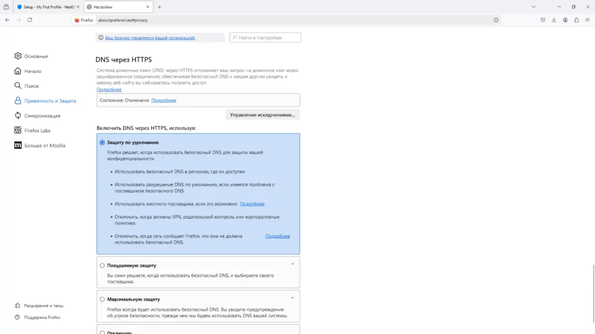This screenshot has width=595, height=334.
Task: Click the "Управление исключениями…" button
Action: pyautogui.click(x=262, y=115)
